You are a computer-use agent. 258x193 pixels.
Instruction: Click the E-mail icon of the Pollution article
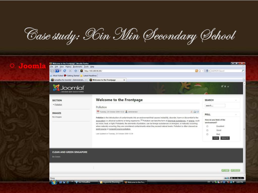[x=198, y=112]
